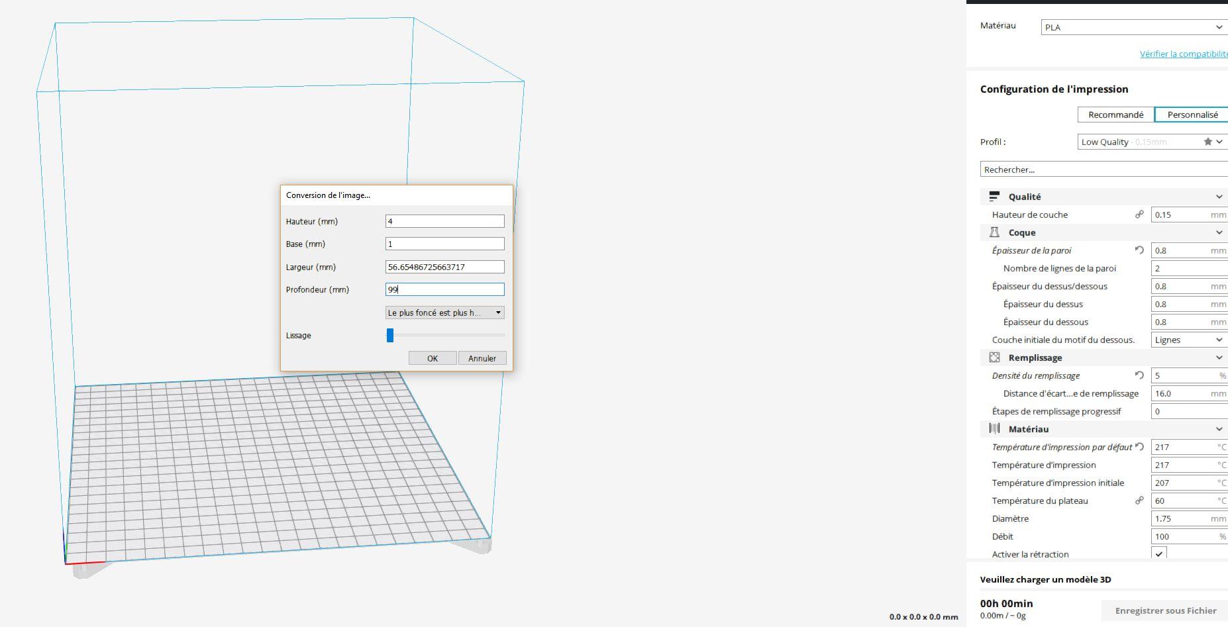Open the Matériau PLA dropdown

tap(1135, 27)
